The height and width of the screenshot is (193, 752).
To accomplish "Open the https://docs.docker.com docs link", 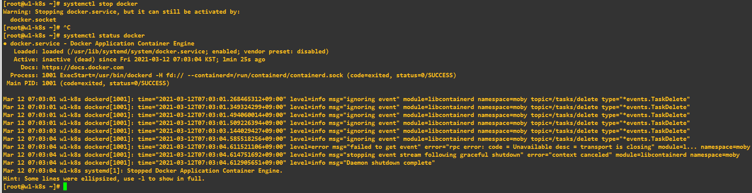I will [83, 68].
